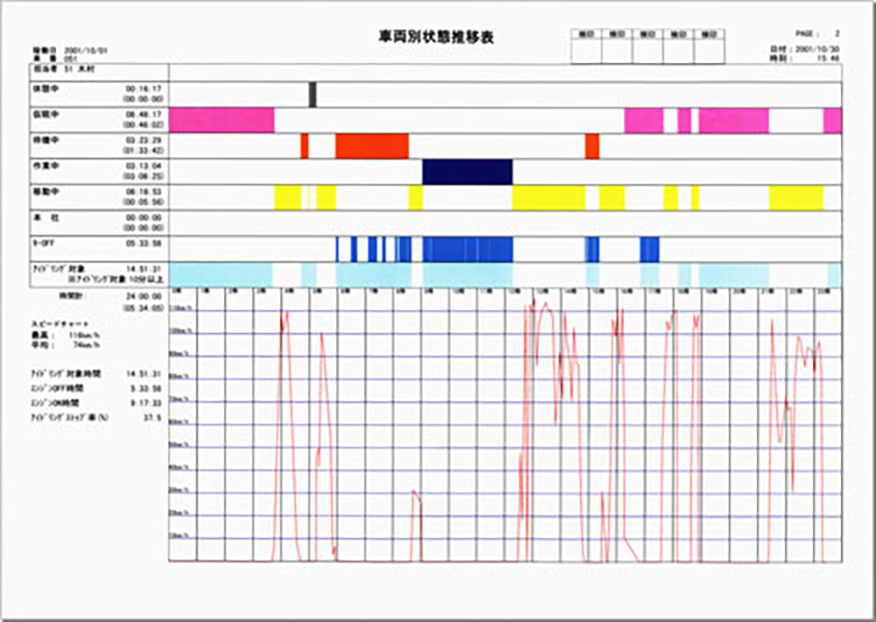Click the PAGE number label
876x622 pixels.
click(x=816, y=34)
